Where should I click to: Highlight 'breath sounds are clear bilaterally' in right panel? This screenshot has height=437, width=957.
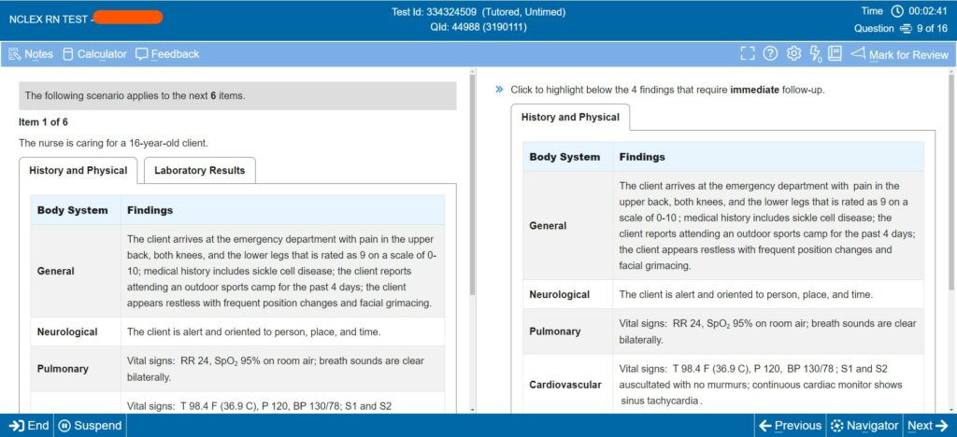click(x=768, y=331)
